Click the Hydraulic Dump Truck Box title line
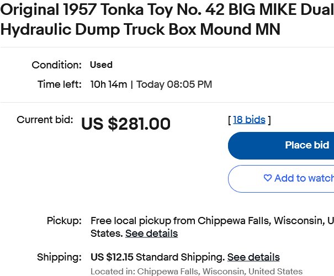Screen dimensions: 334x276 coord(140,29)
